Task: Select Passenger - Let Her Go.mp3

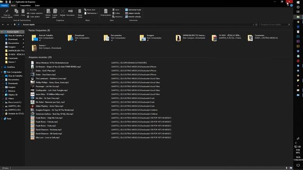Action: click(47, 86)
